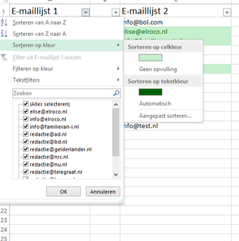Screen dimensions: 239x241
Task: Click the filter list scroll up arrow
Action: pos(116,105)
